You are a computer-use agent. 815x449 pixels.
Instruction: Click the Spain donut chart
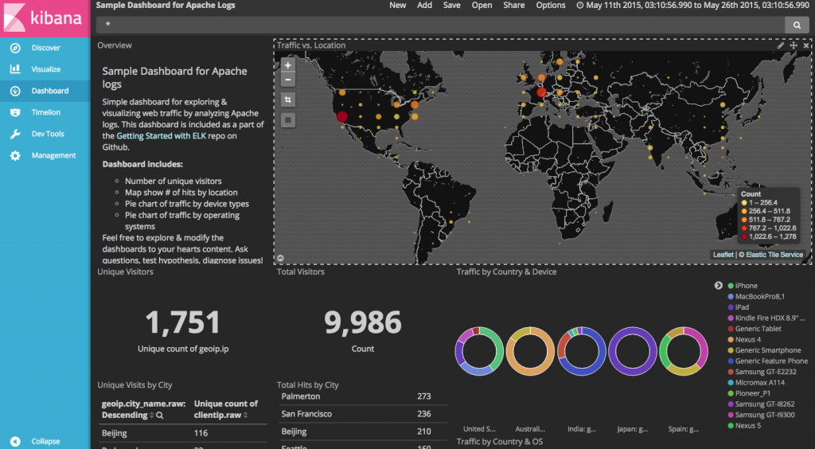(x=684, y=351)
